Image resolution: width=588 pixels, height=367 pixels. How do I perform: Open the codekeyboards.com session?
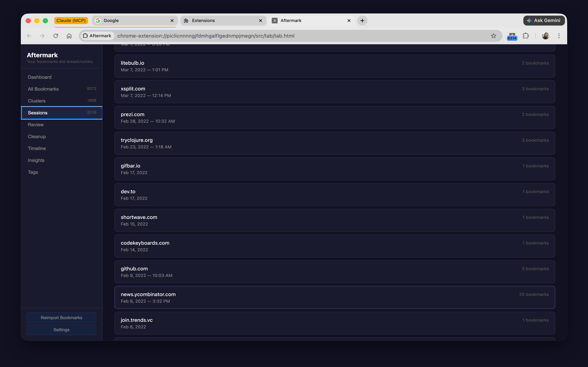334,246
